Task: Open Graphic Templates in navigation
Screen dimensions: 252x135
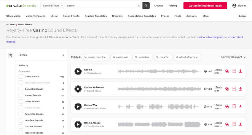Action: click(96, 16)
